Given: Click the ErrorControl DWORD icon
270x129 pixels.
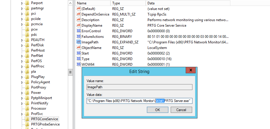Looking at the screenshot, I should click(79, 31).
